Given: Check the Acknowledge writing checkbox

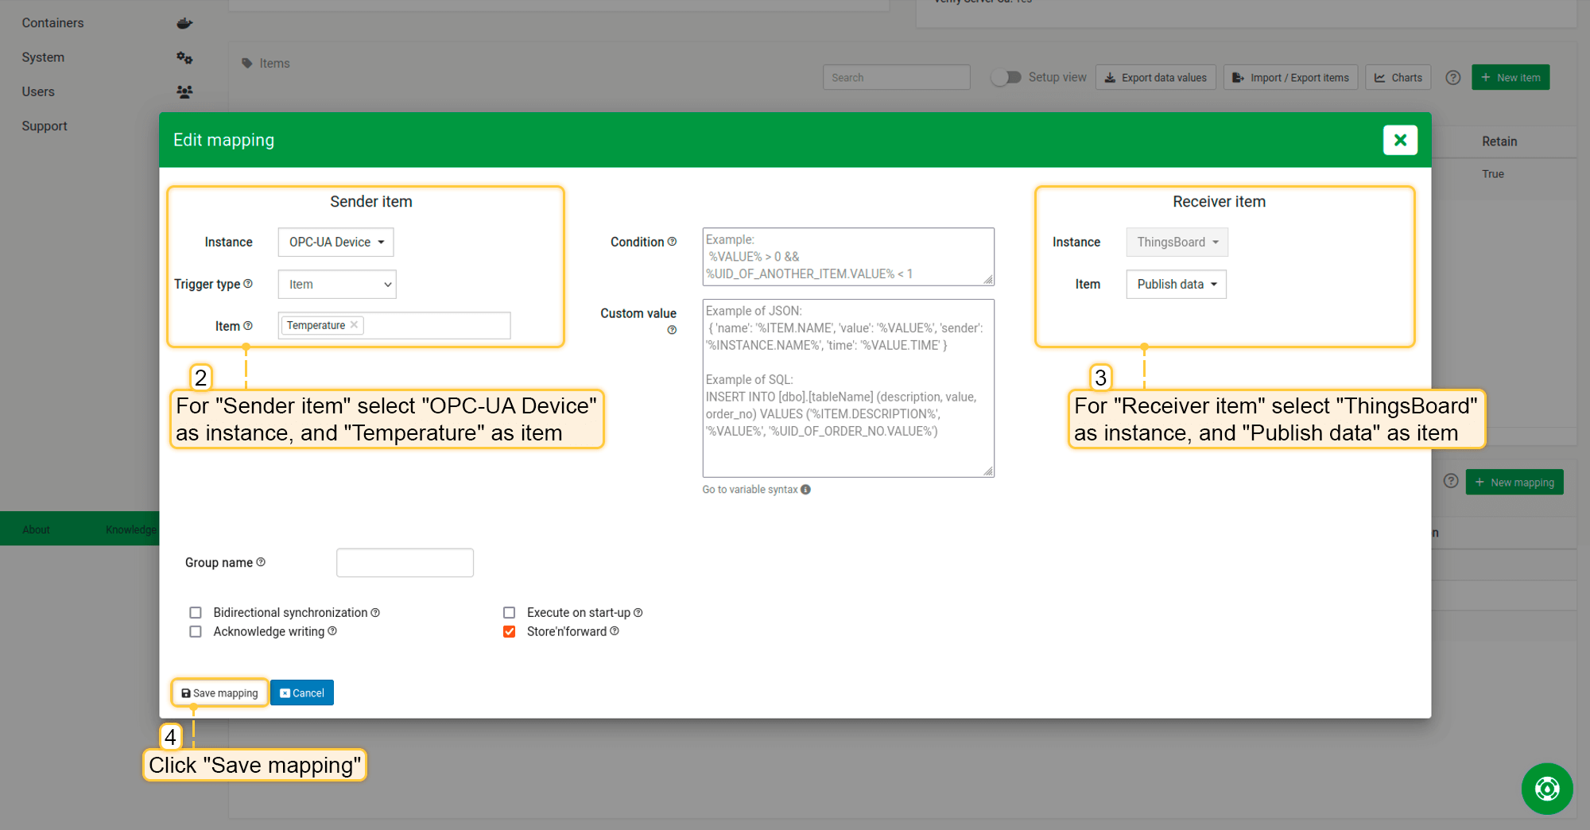Looking at the screenshot, I should (196, 632).
